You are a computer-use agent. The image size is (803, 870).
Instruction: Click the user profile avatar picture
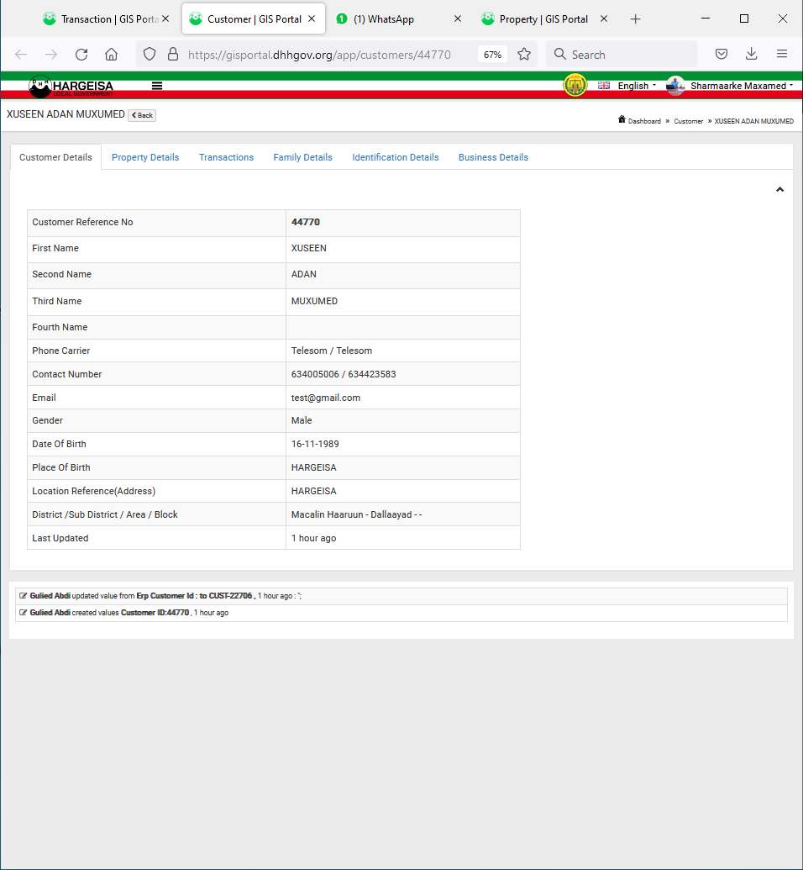(x=675, y=86)
